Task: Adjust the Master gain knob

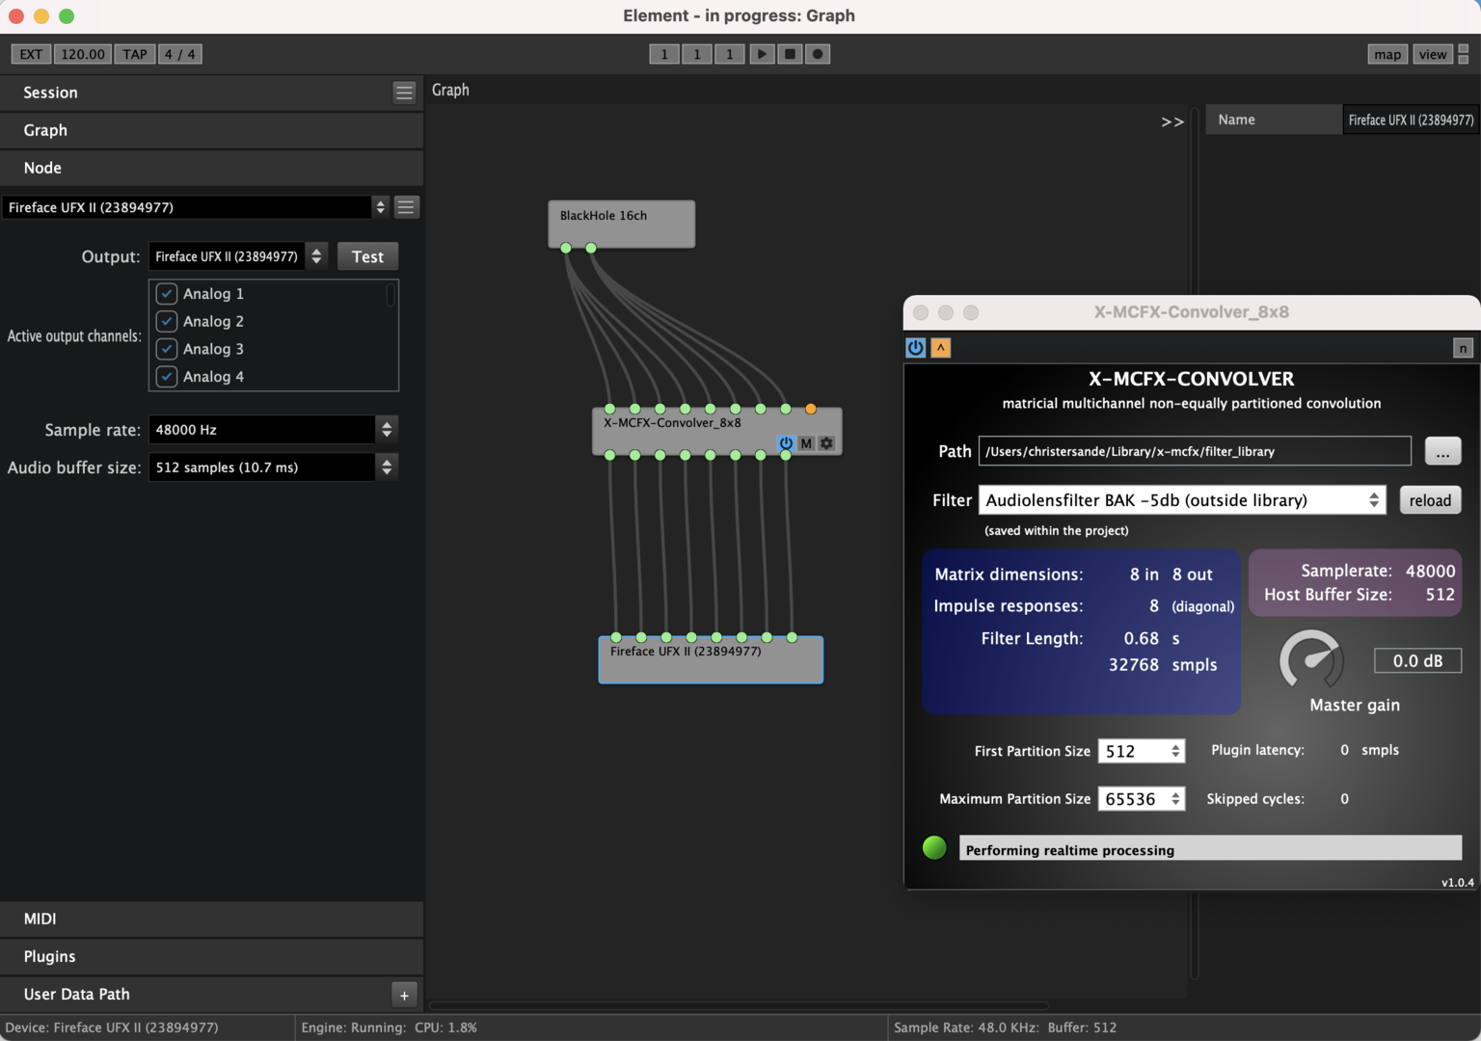Action: pyautogui.click(x=1311, y=660)
